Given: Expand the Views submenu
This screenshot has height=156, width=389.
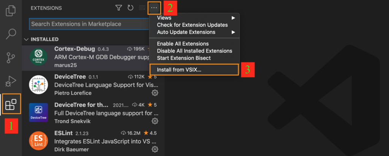Looking at the screenshot, I should [x=194, y=18].
